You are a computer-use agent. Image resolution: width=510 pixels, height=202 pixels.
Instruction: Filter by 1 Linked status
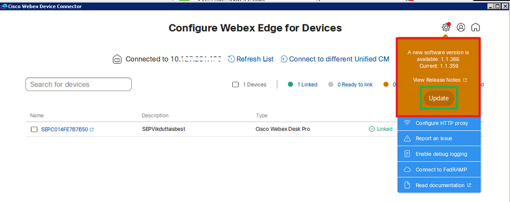tap(303, 84)
